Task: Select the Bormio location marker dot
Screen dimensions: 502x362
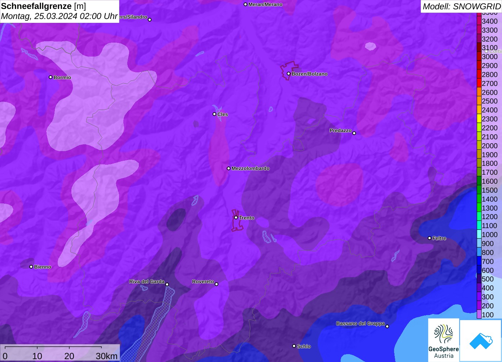Action: point(51,77)
